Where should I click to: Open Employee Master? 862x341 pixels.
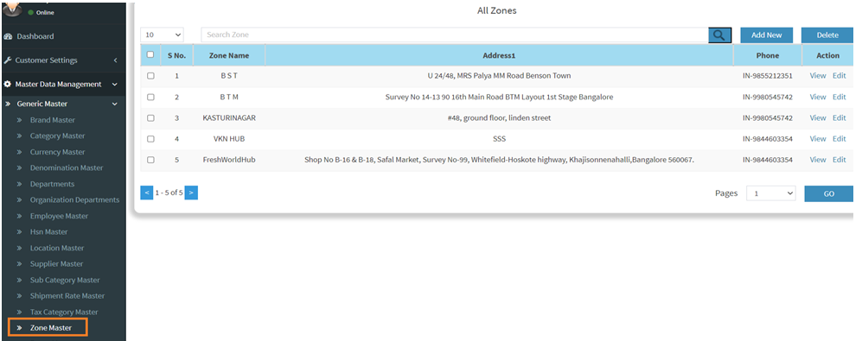(x=59, y=217)
